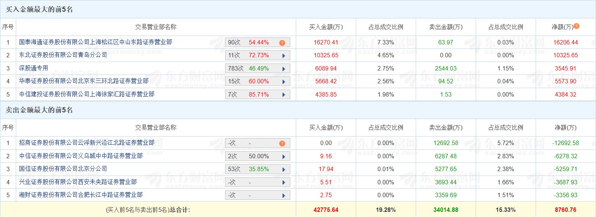Click orange question icon in 国泰海通证券 row
Viewport: 596px width, 217px height.
click(x=282, y=43)
